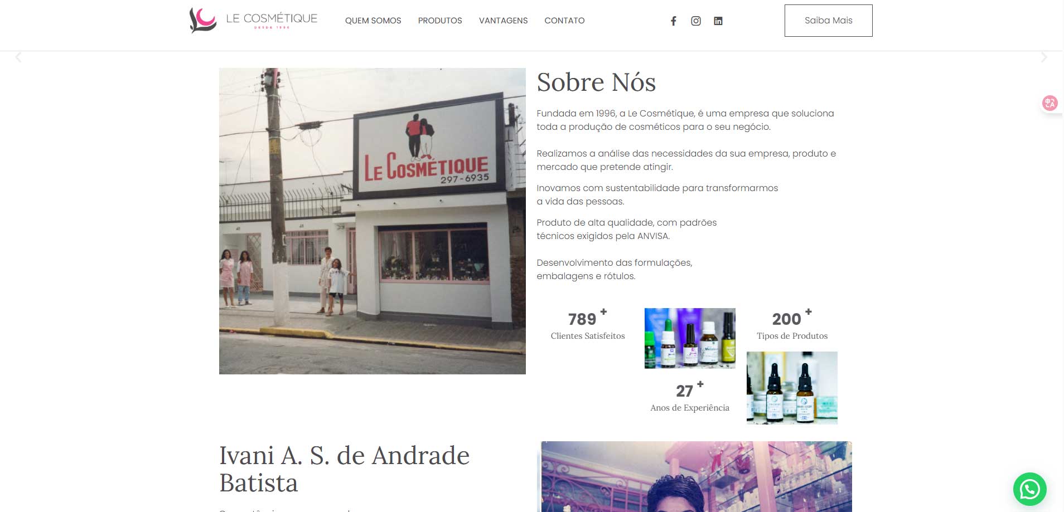Open the QUEM SOMOS menu item
The height and width of the screenshot is (512, 1064).
pos(373,21)
